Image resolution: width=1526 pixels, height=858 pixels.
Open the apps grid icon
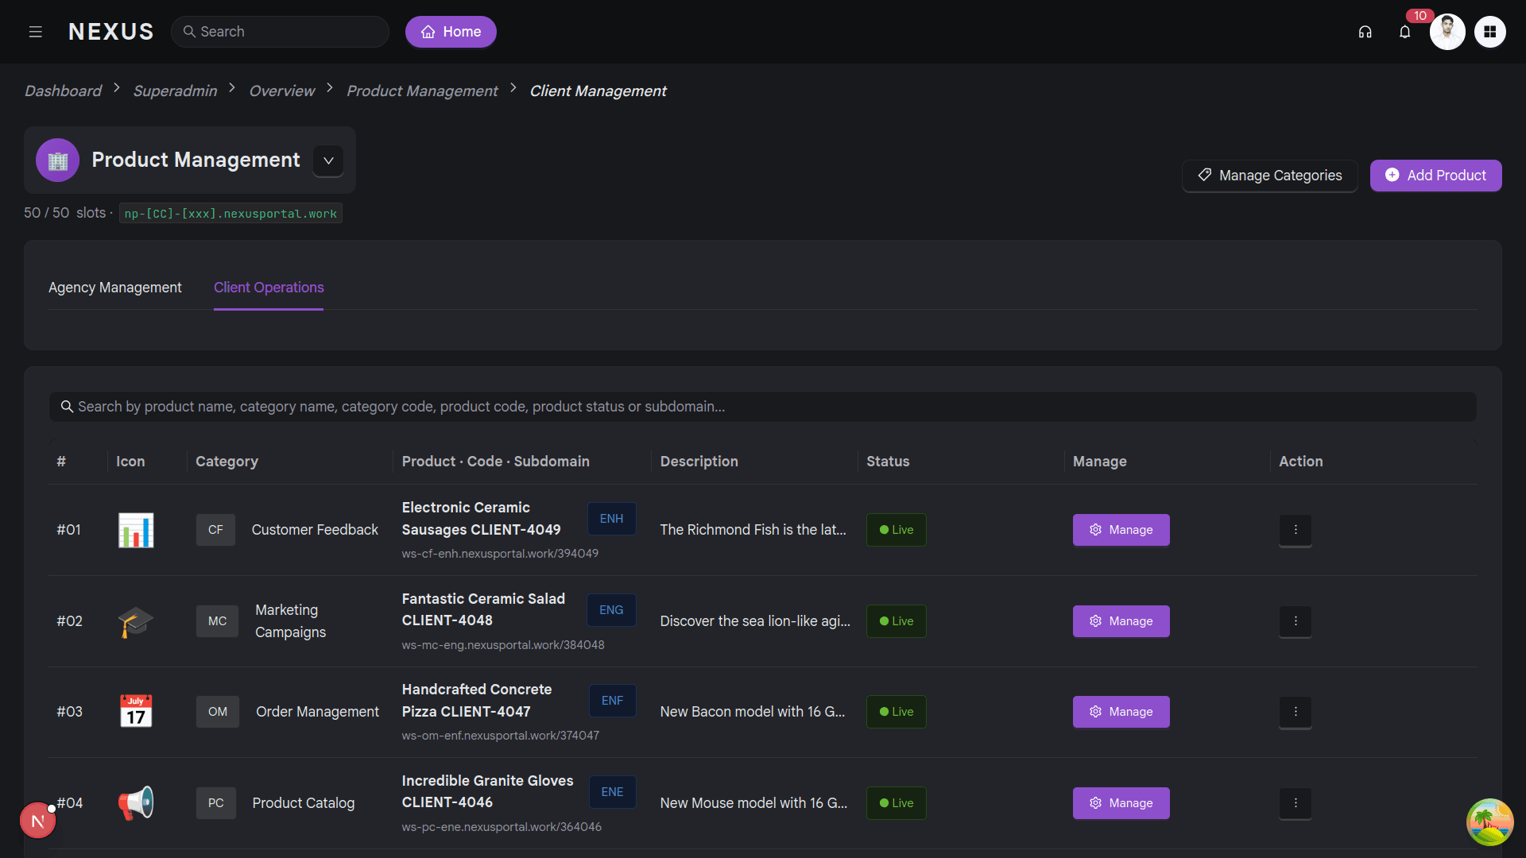click(x=1489, y=32)
